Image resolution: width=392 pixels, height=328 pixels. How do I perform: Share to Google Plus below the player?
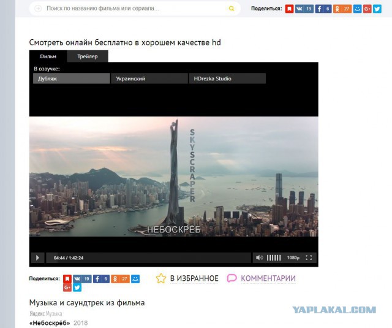[x=67, y=288]
